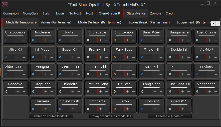
Task: Open the Zombie tab
Action: (156, 13)
